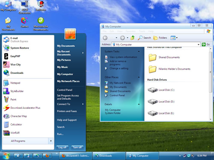
Task: Open the Forward button history dropdown
Action: [x=128, y=38]
